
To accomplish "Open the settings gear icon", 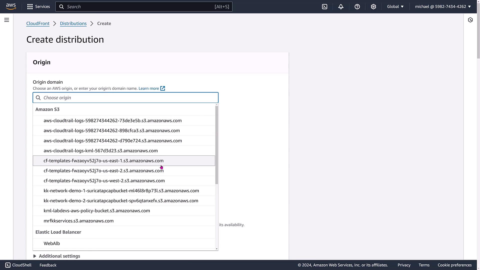I will coord(373,7).
